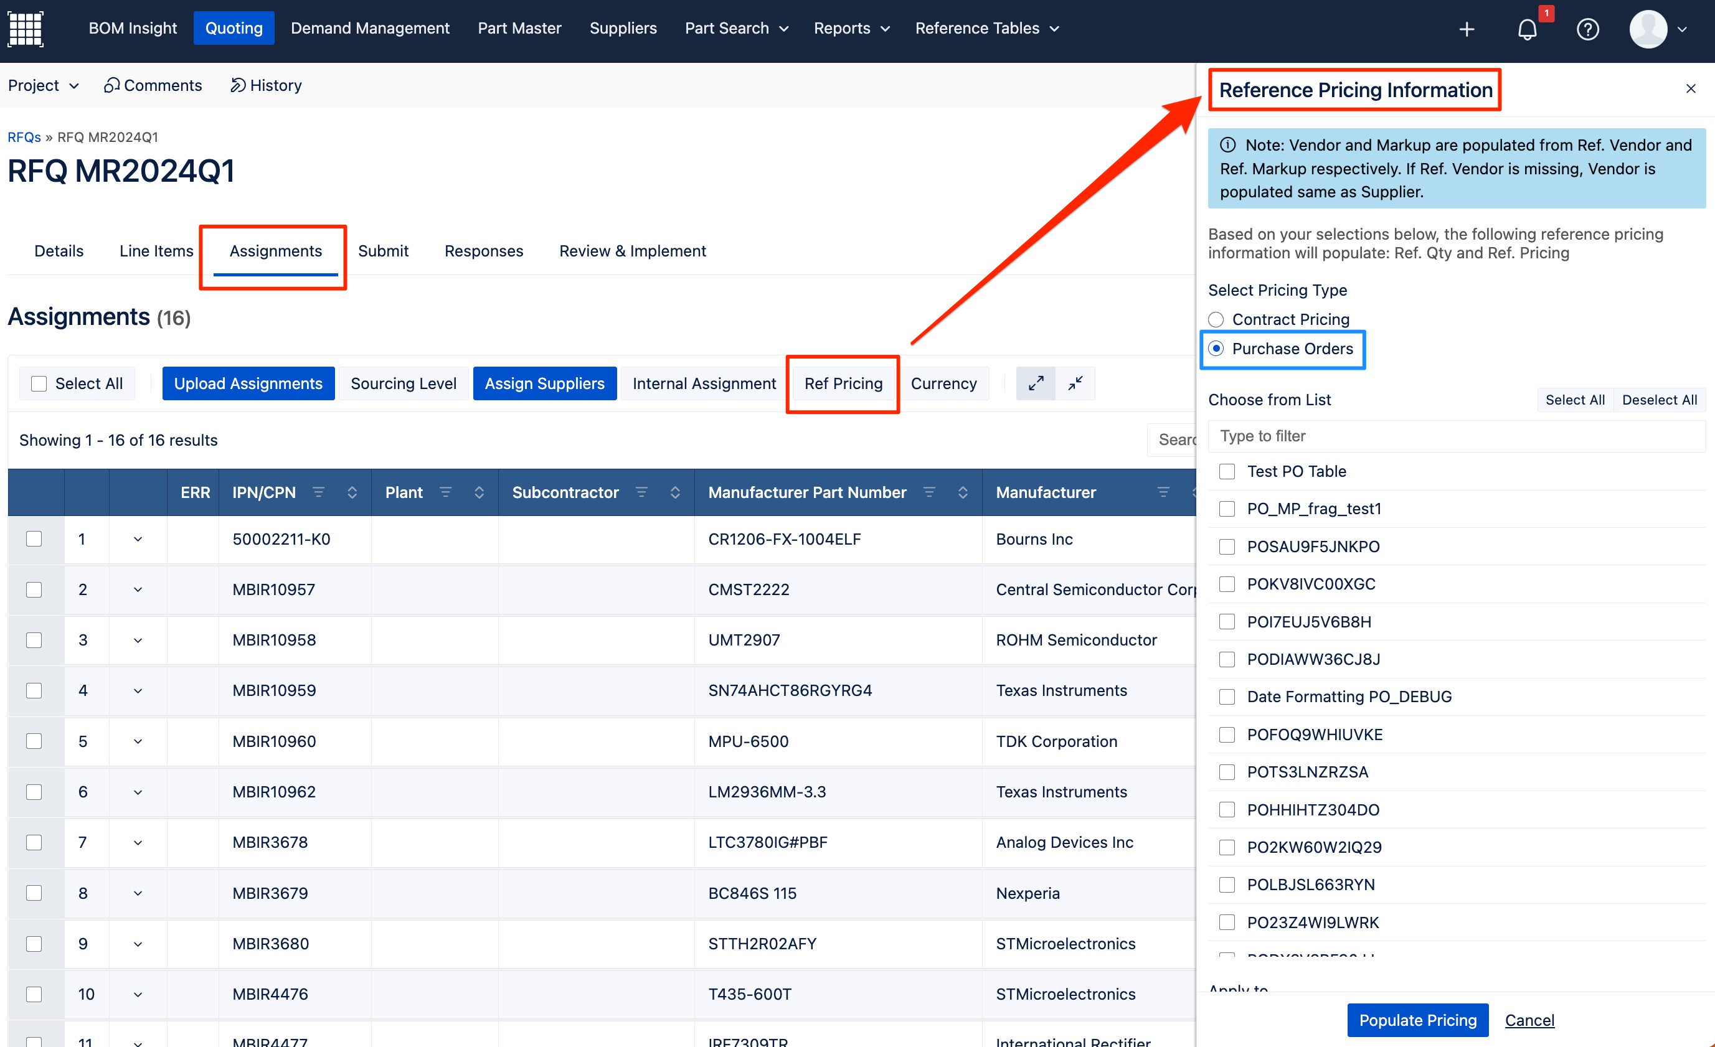Toggle the Select All checkbox
This screenshot has height=1047, width=1715.
pyautogui.click(x=39, y=383)
